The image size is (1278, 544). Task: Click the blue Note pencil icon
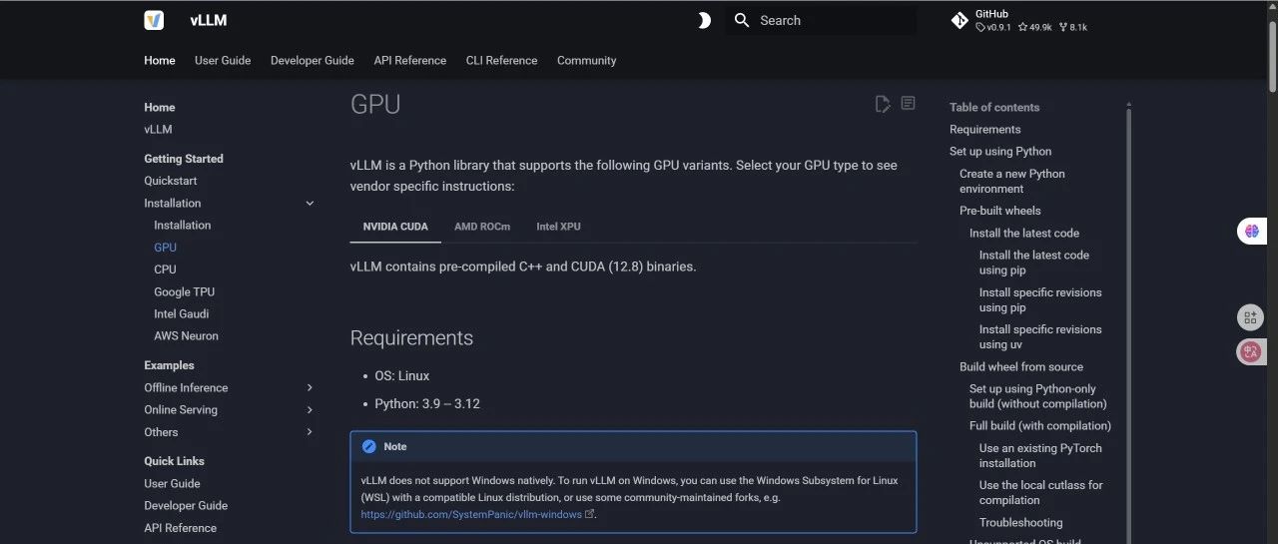(x=369, y=447)
